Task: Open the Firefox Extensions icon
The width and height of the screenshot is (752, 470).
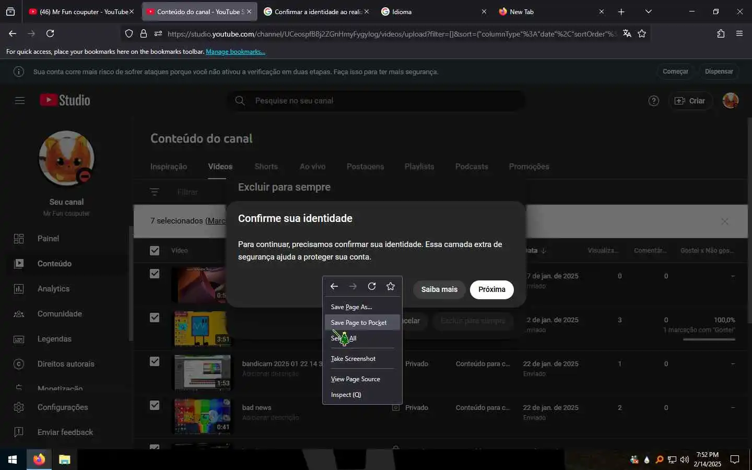Action: tap(721, 33)
